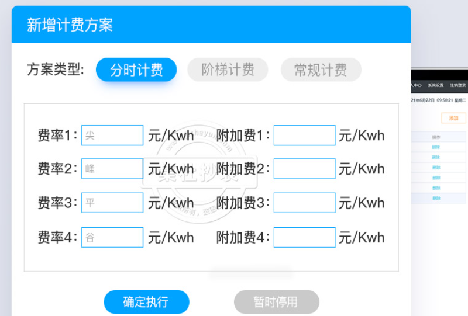Screen dimensions: 468x316
Task: Choose the 常规计费 plan type
Action: click(321, 71)
